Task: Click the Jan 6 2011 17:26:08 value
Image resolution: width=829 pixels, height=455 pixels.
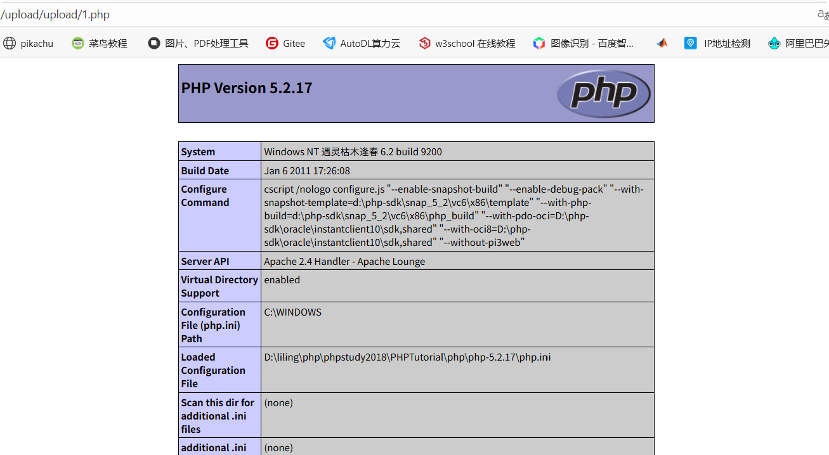Action: pos(307,171)
